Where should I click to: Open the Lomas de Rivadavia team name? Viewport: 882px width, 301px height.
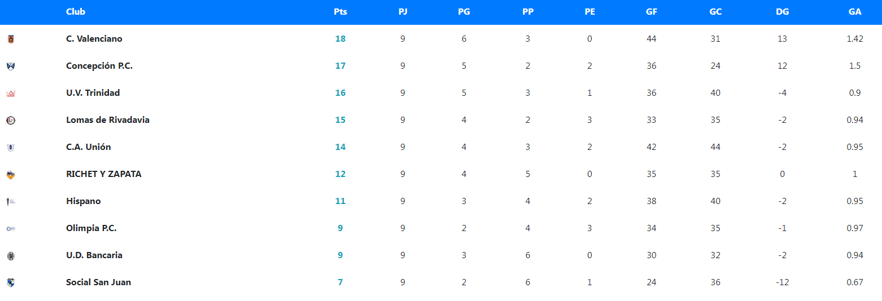[x=107, y=120]
